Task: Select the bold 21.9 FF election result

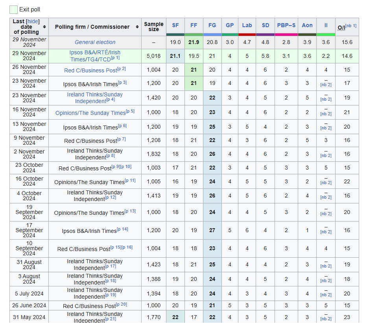Action: (194, 42)
